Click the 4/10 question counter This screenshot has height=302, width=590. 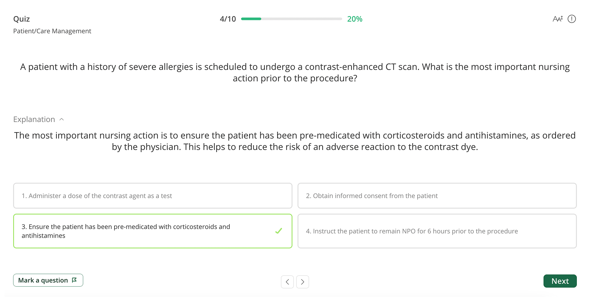click(228, 19)
